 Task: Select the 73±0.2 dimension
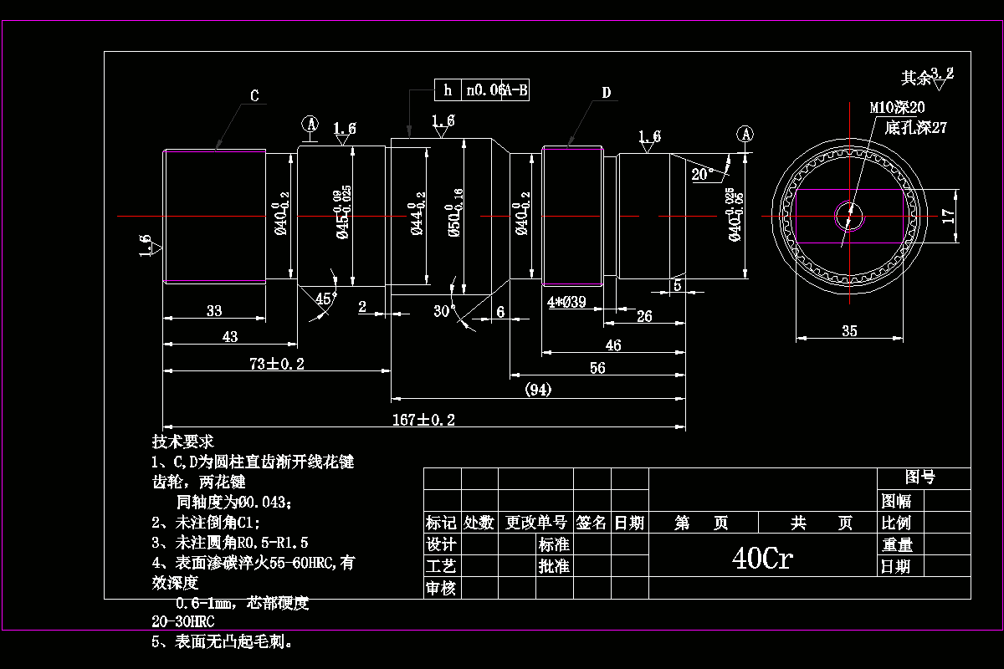277,363
